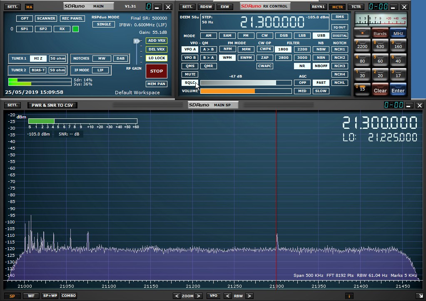This screenshot has height=301, width=426.
Task: Switch to the COMBO view tab
Action: 68,296
